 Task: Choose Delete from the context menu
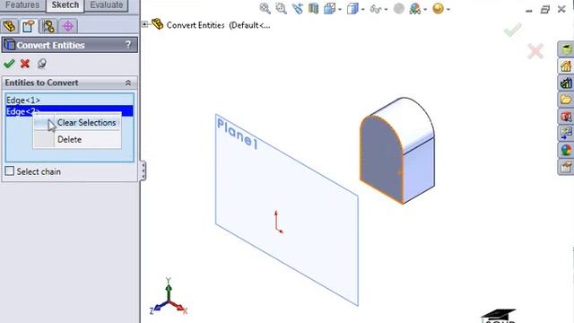(77, 140)
